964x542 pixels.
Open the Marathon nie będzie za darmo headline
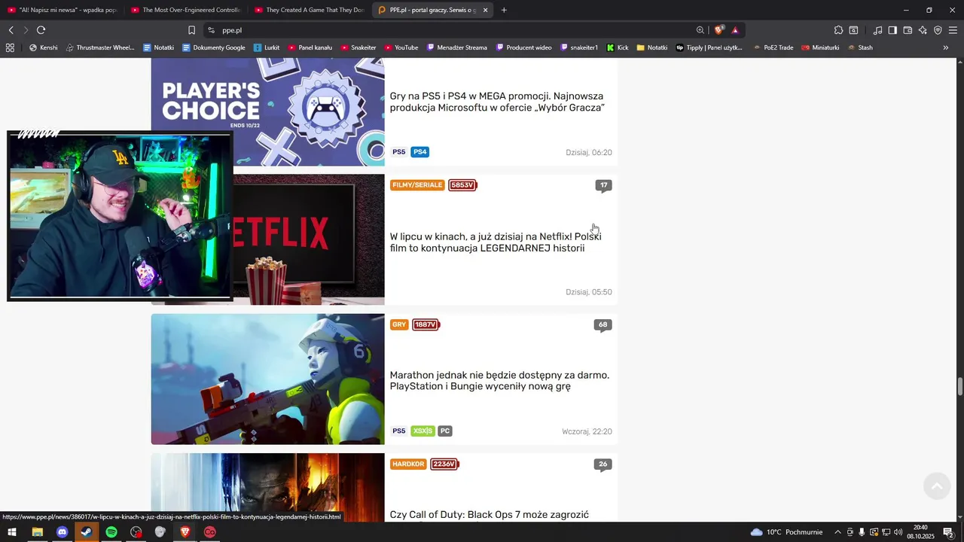point(499,381)
